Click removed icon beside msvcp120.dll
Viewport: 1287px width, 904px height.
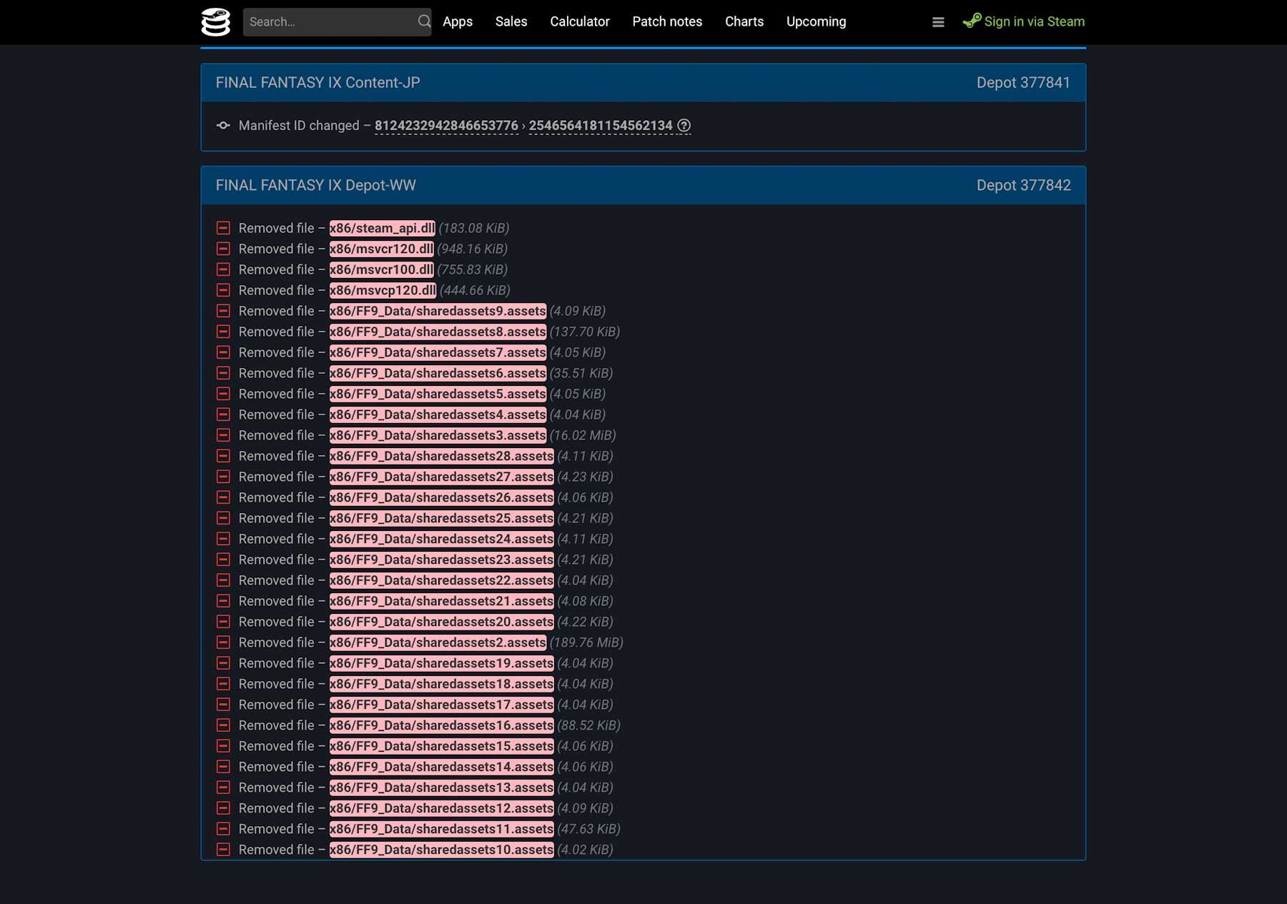point(223,290)
